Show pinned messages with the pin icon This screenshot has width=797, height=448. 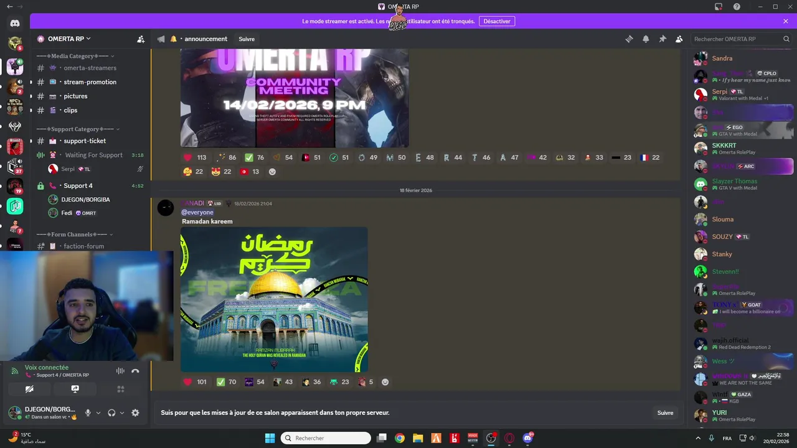[x=663, y=39]
